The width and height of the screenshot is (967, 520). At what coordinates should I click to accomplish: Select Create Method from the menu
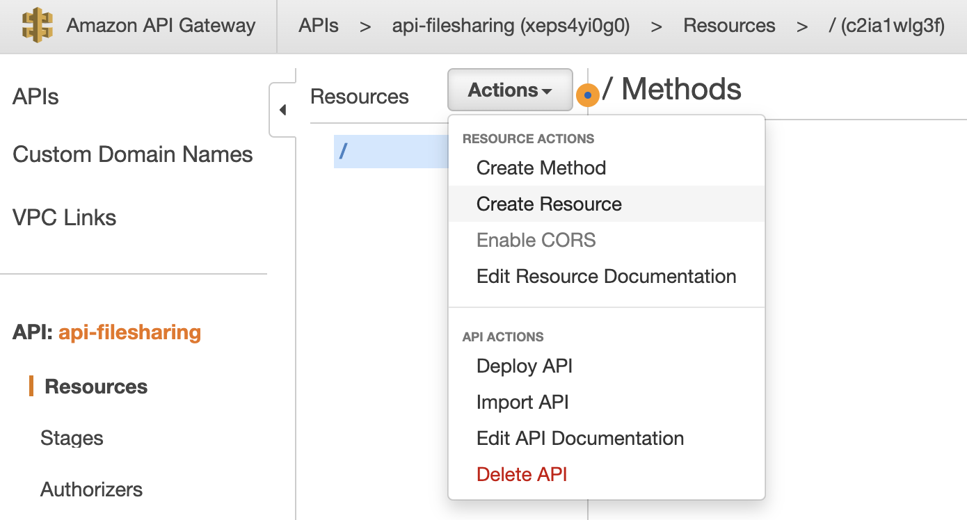[x=541, y=168]
